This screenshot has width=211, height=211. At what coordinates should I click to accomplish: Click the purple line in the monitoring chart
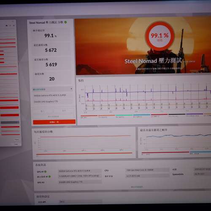148,92
